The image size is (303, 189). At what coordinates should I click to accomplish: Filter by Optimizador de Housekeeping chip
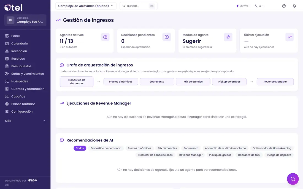tap(272, 148)
